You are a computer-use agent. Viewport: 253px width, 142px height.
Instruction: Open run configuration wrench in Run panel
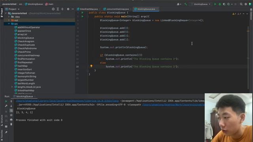tap(6, 106)
